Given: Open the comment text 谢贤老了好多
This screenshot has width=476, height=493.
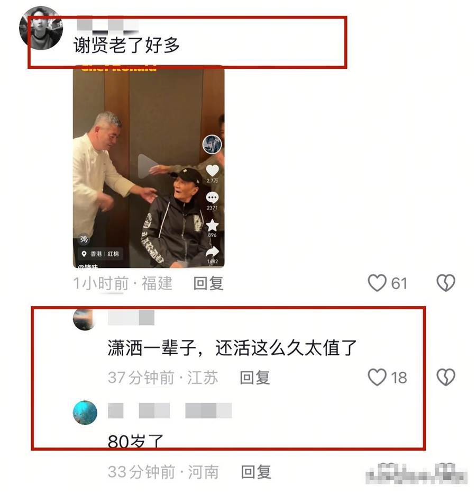Looking at the screenshot, I should point(126,45).
